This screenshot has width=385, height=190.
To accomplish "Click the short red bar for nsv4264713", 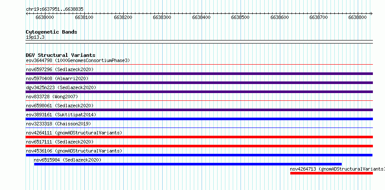I will 331,173.
